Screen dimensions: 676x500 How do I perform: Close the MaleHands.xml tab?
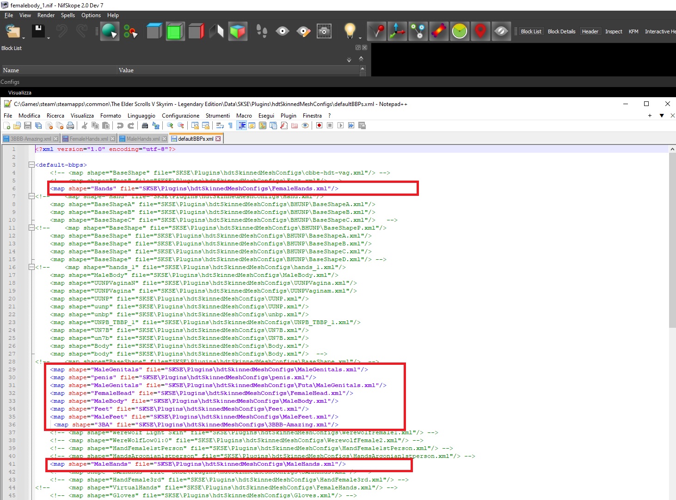164,139
